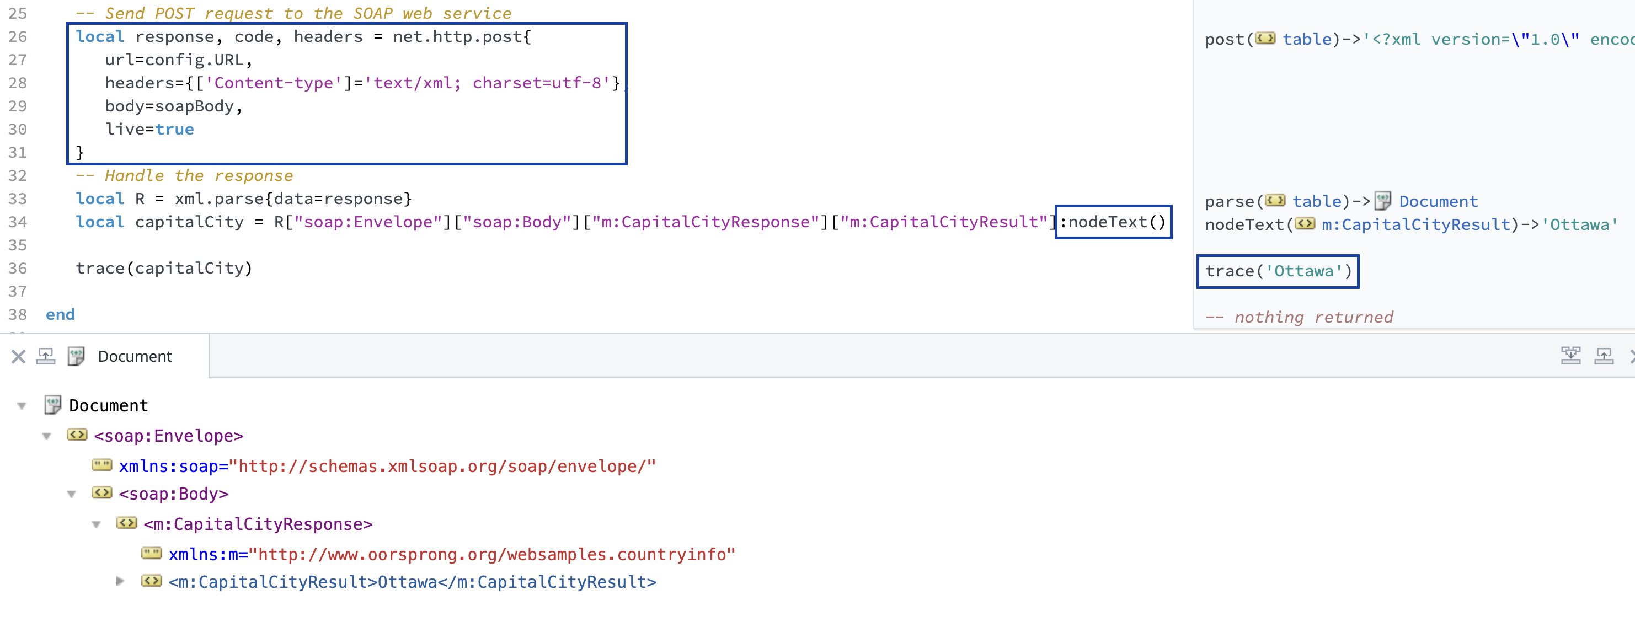The width and height of the screenshot is (1635, 622).
Task: Click the table icon in post annotation
Action: [1265, 39]
